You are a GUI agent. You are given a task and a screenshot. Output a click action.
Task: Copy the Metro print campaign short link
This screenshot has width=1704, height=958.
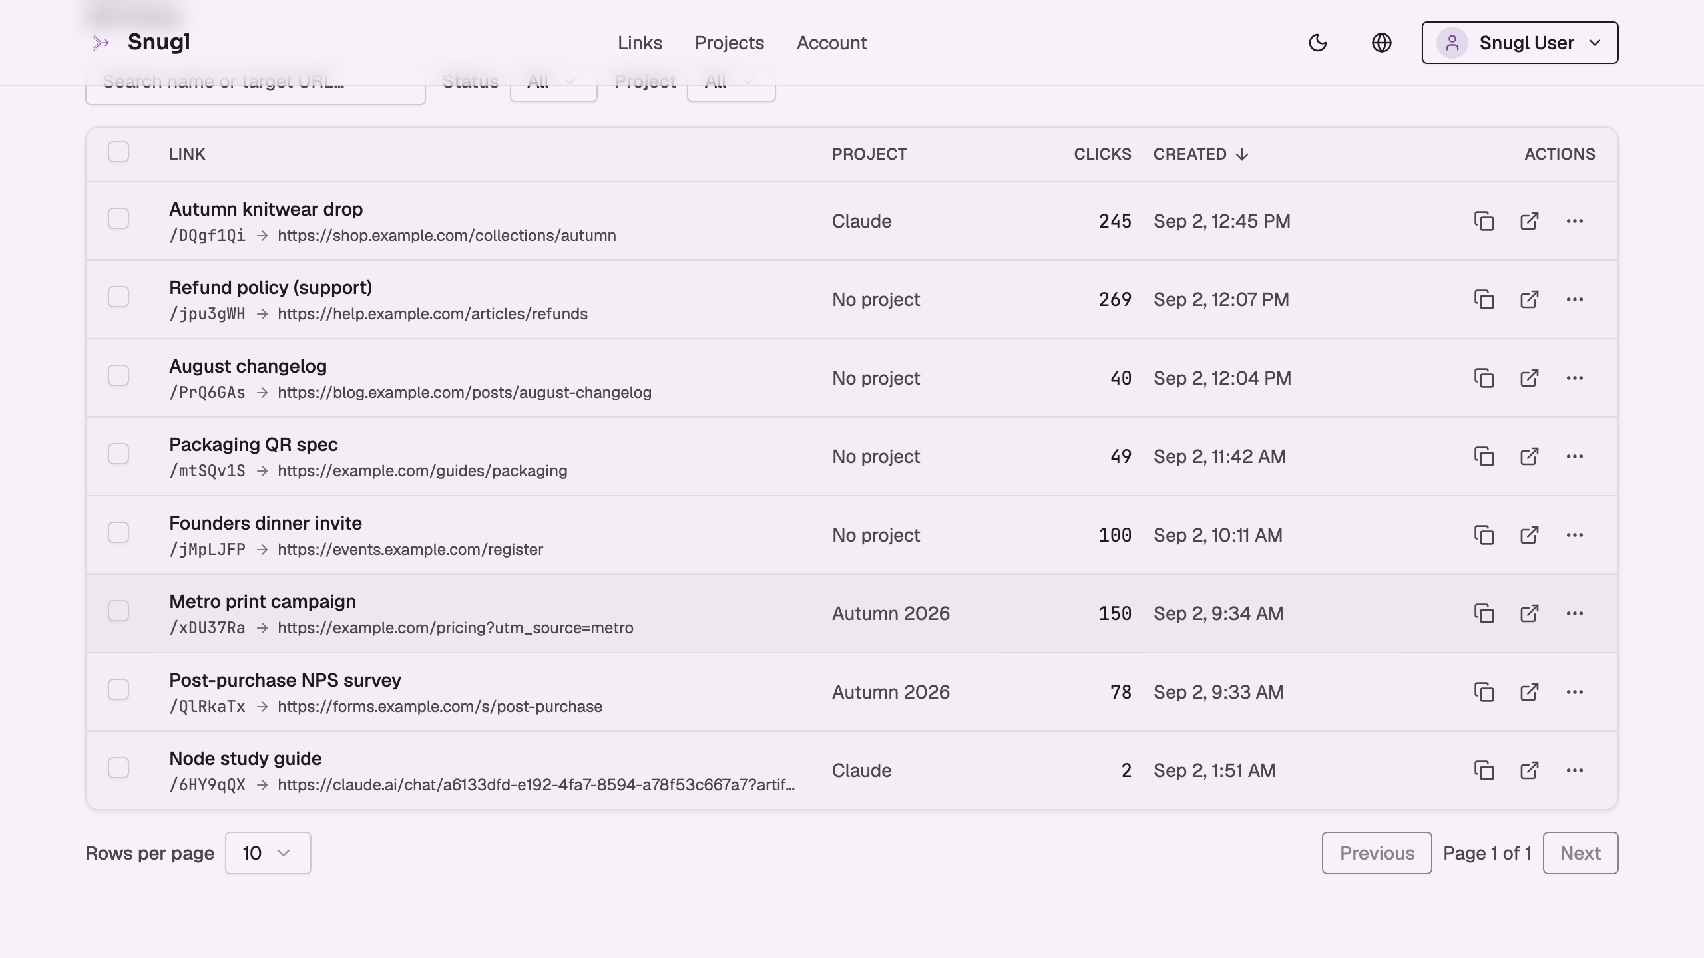(x=1484, y=613)
